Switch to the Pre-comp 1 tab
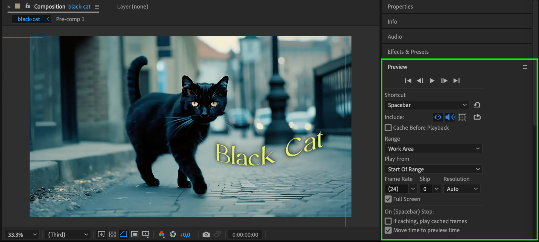 pyautogui.click(x=70, y=19)
